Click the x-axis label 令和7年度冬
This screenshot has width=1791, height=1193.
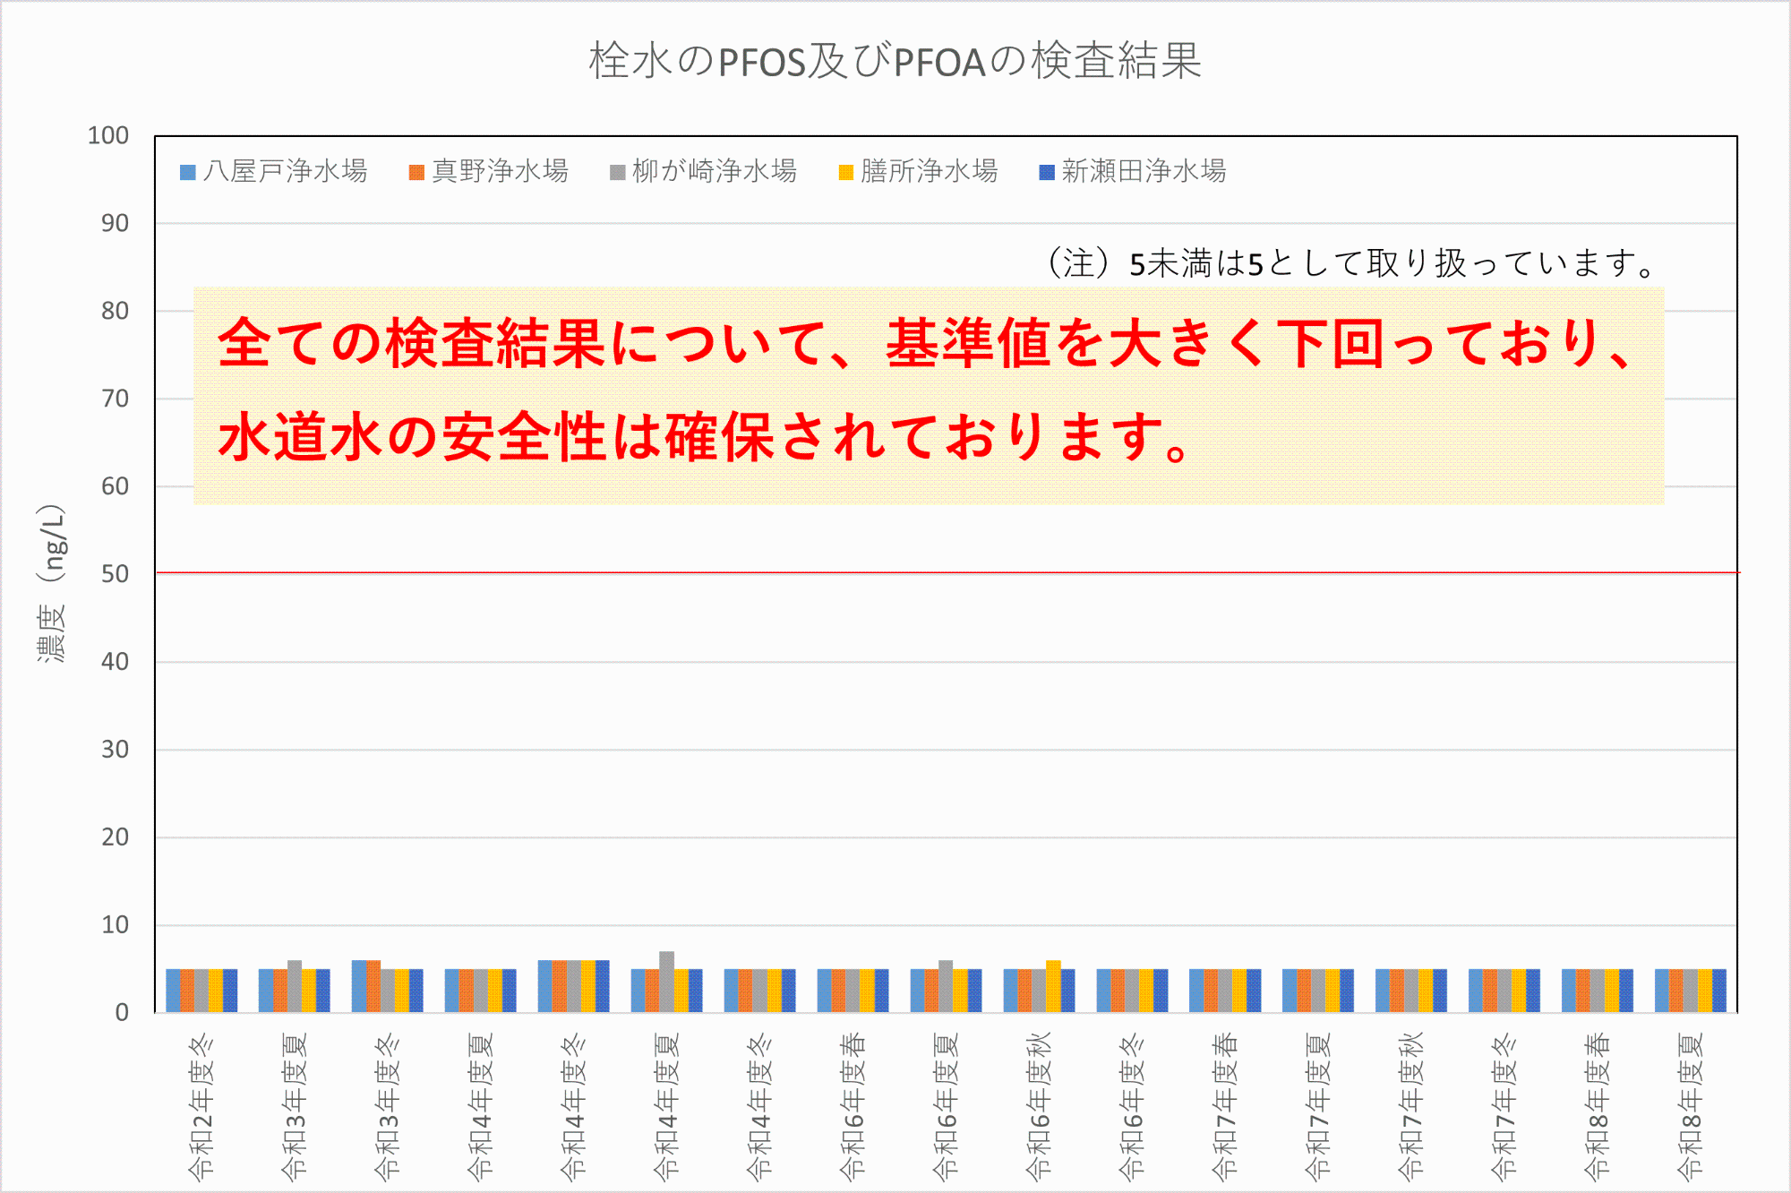(1504, 1106)
